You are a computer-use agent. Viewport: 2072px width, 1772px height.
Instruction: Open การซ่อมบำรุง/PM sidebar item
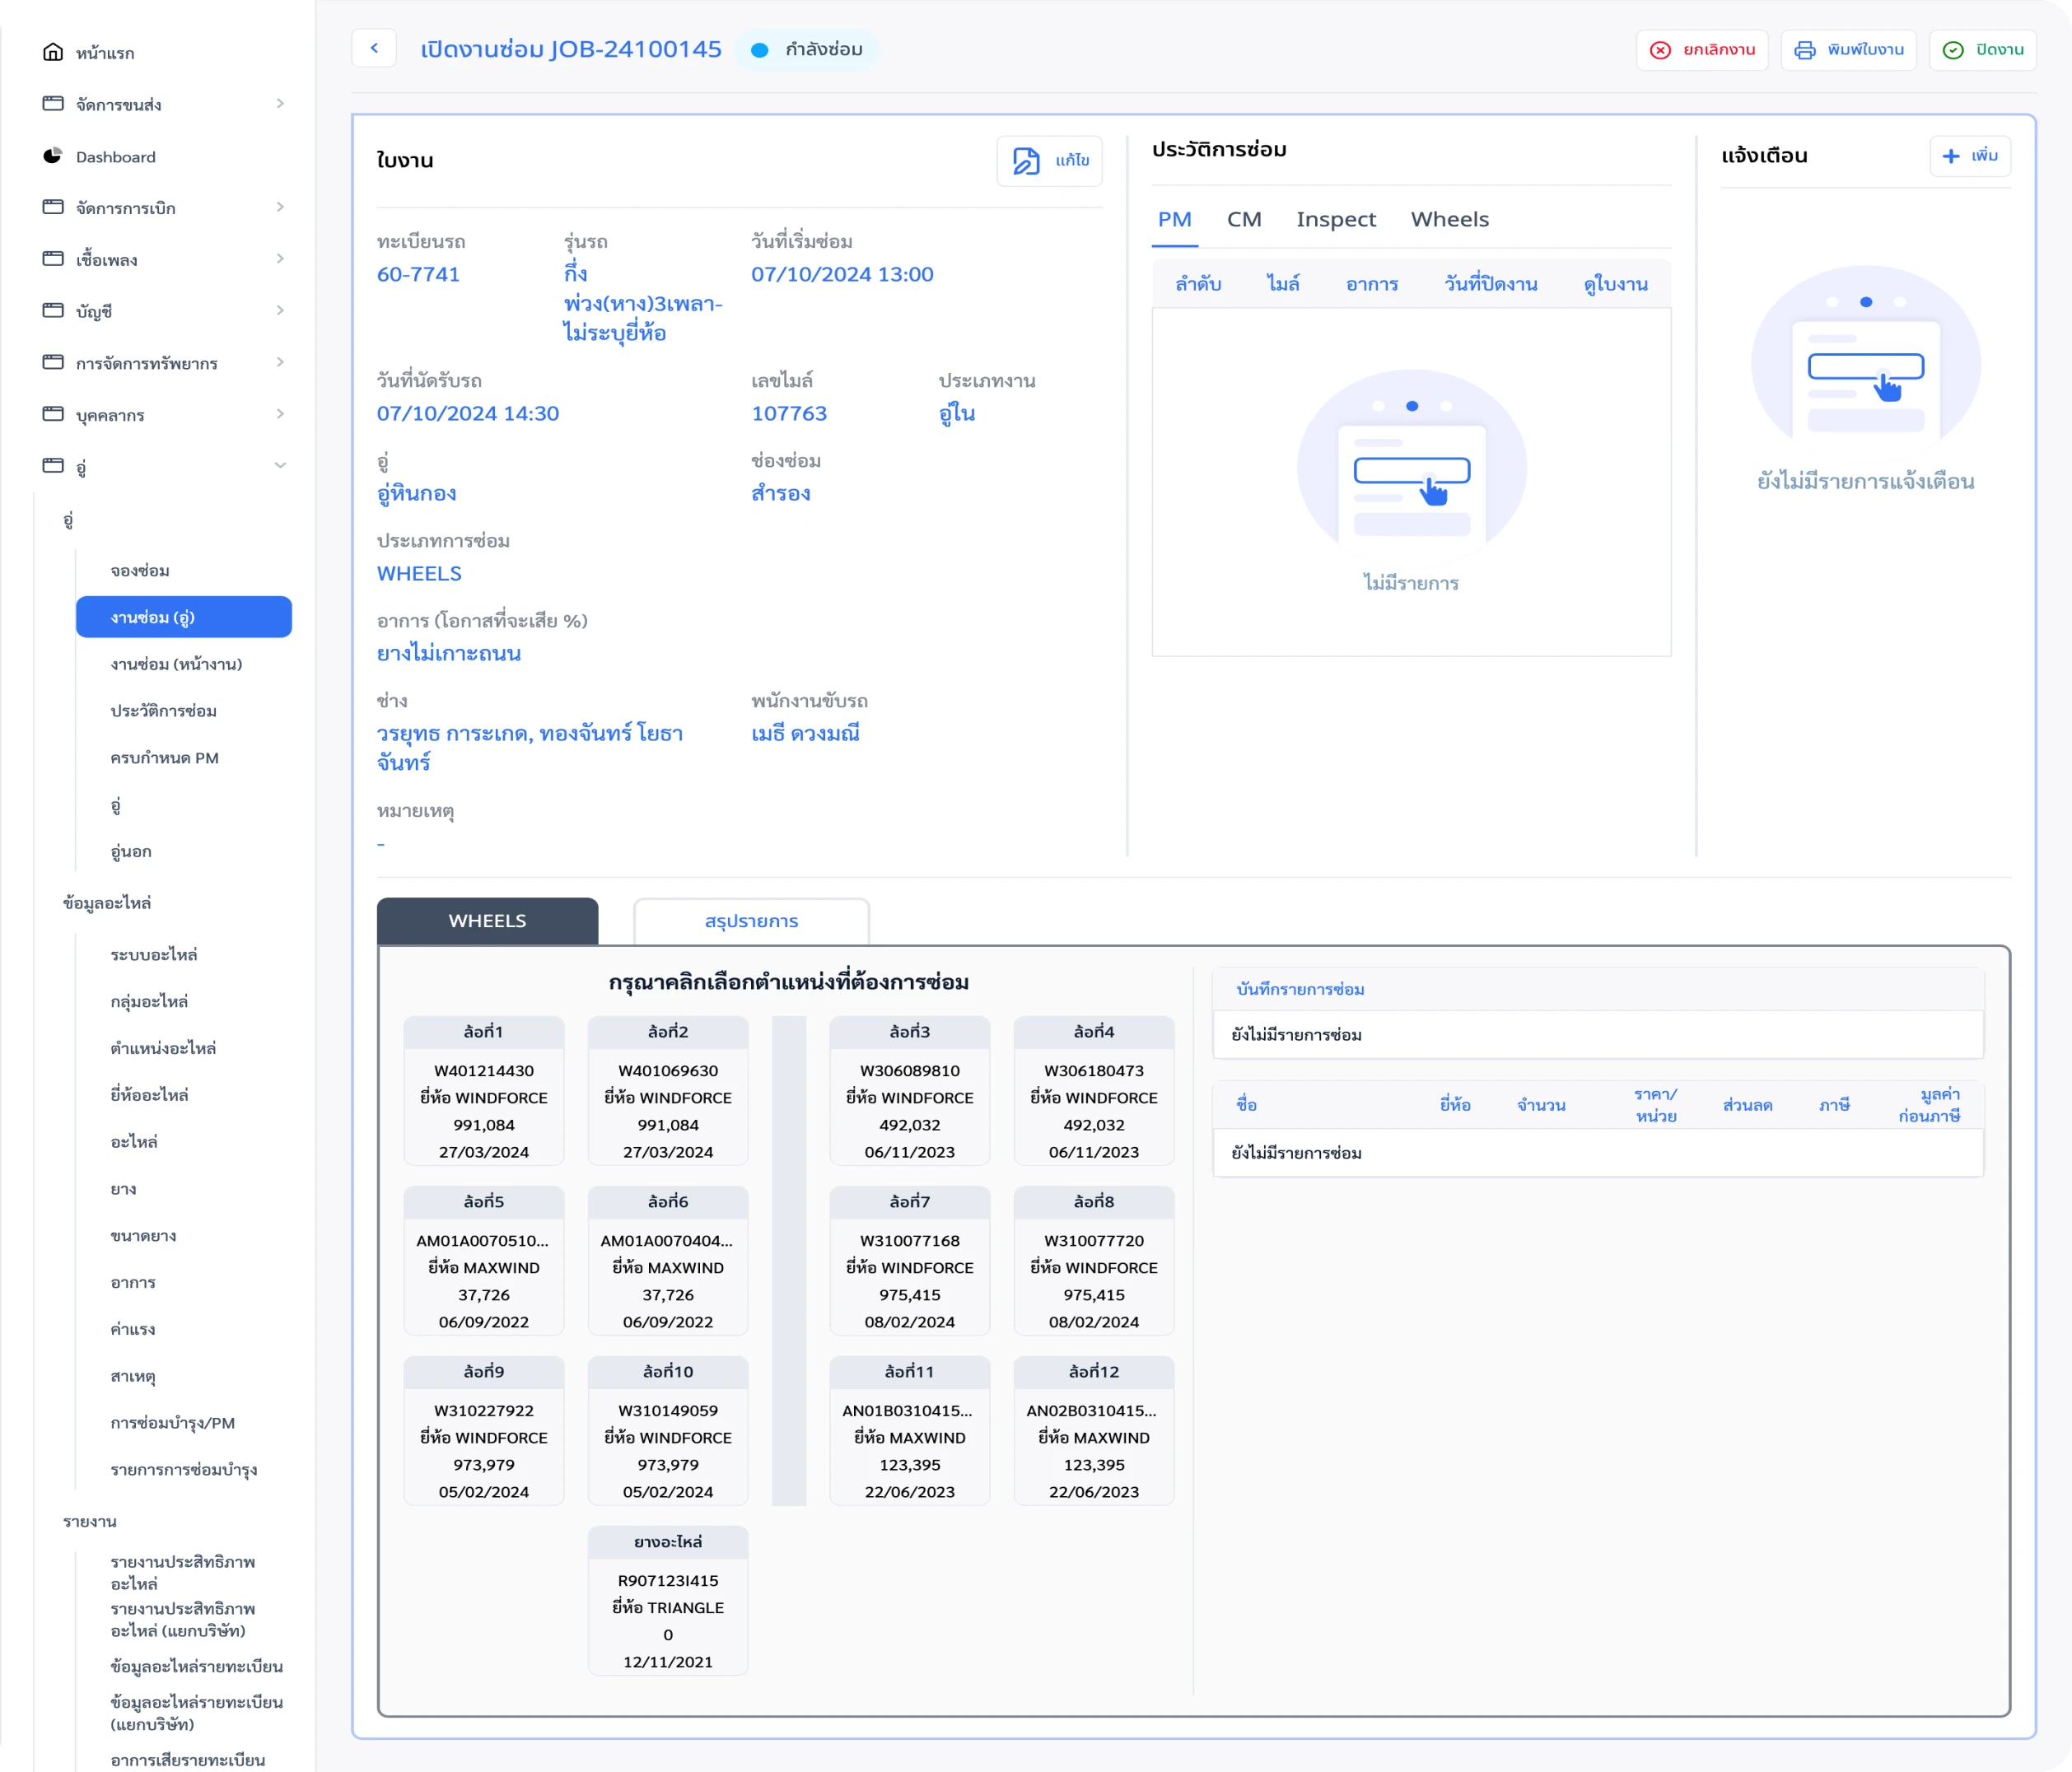[x=173, y=1423]
